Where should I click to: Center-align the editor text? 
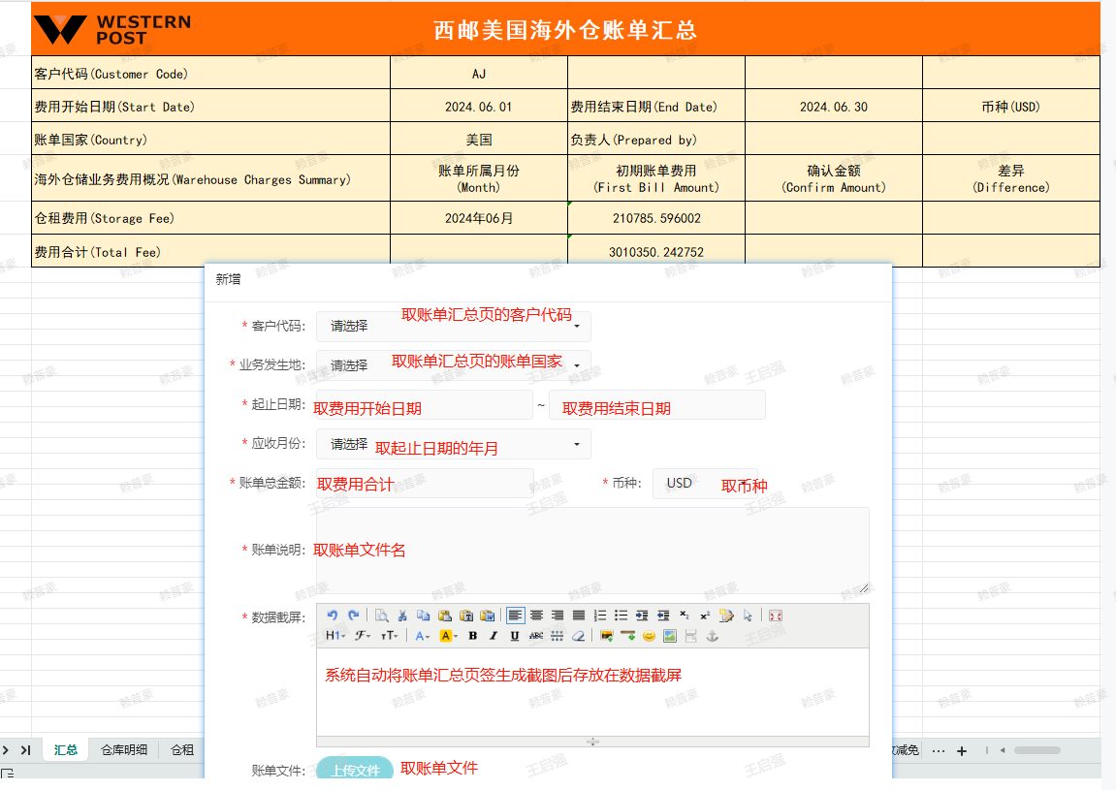pos(536,616)
